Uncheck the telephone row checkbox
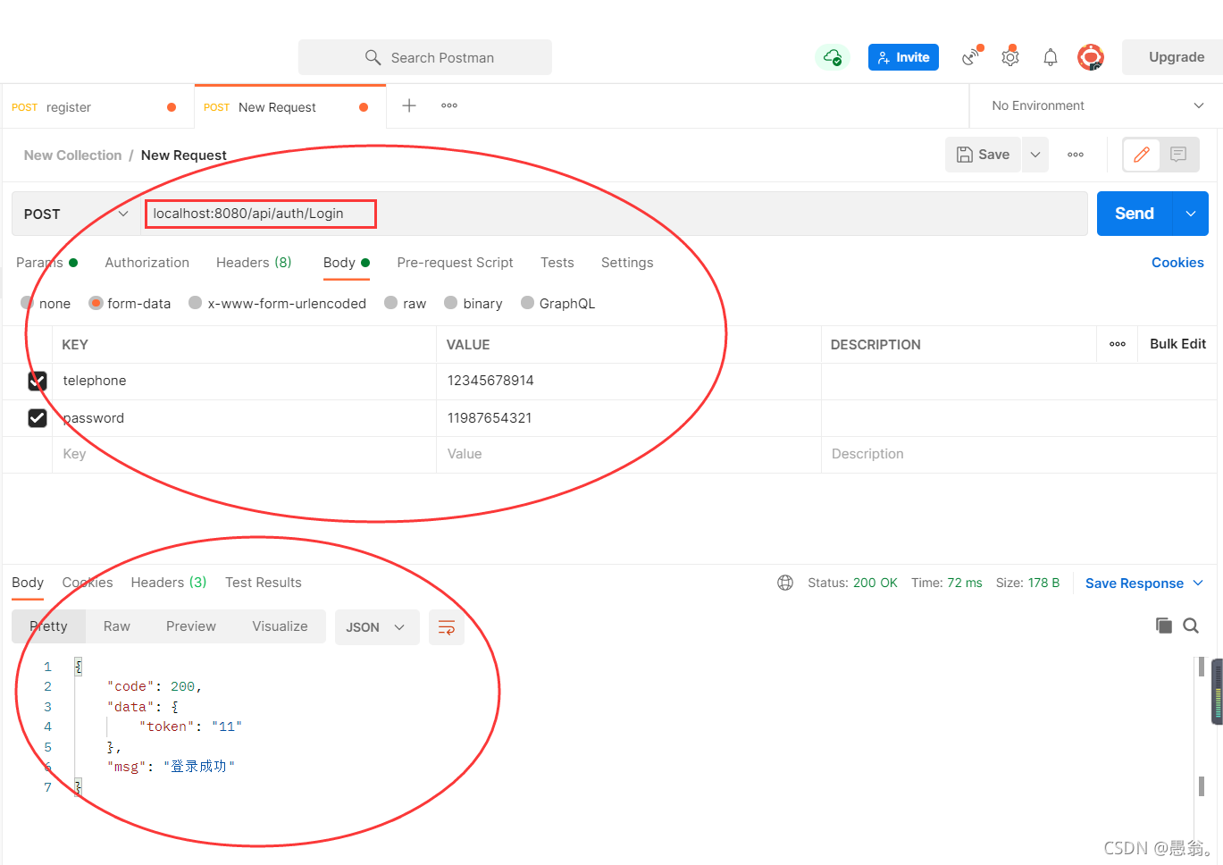This screenshot has height=865, width=1223. click(x=38, y=382)
